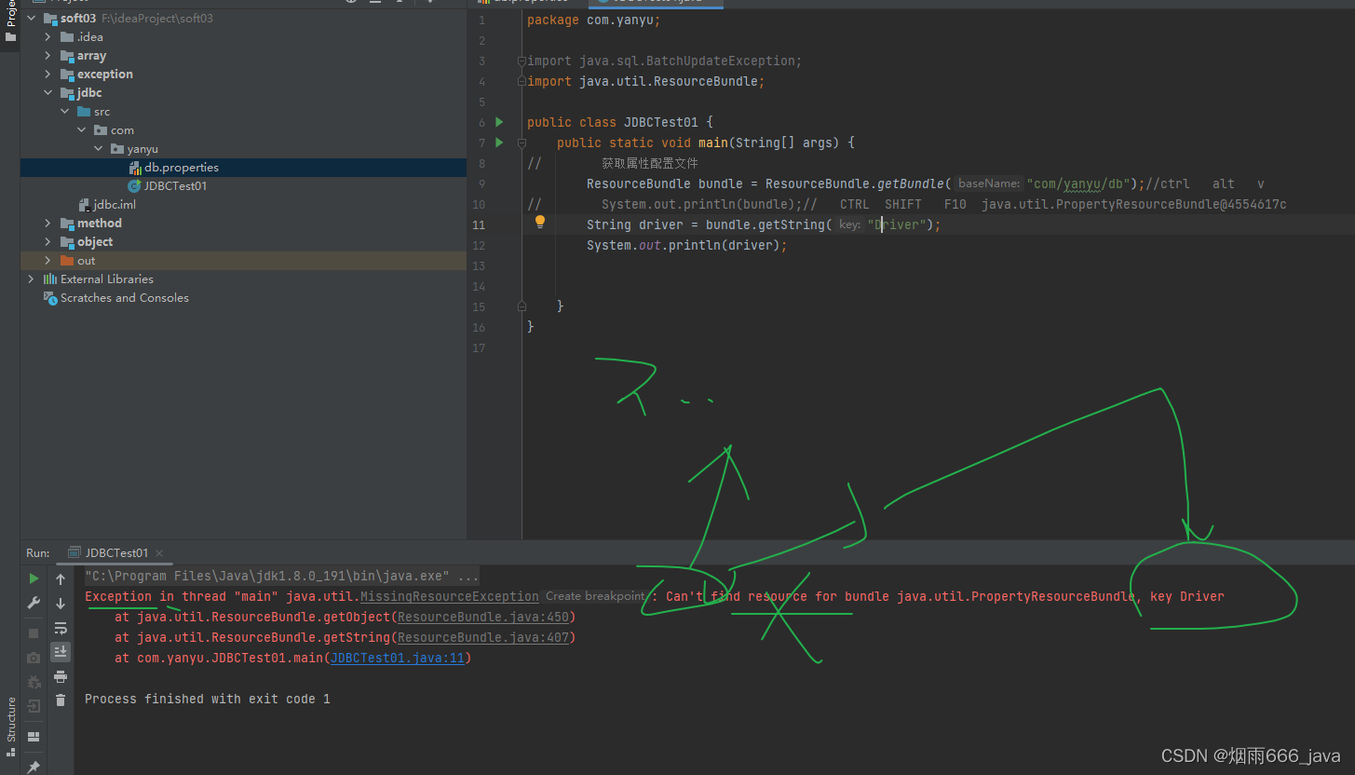Viewport: 1355px width, 775px height.
Task: Go down the stack trace with down arrow
Action: (x=61, y=604)
